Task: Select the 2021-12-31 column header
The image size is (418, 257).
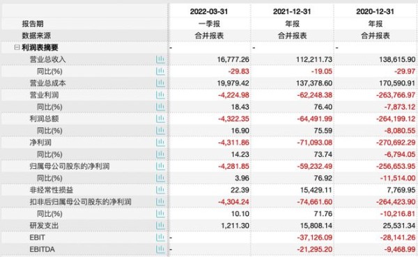Action: [x=292, y=12]
